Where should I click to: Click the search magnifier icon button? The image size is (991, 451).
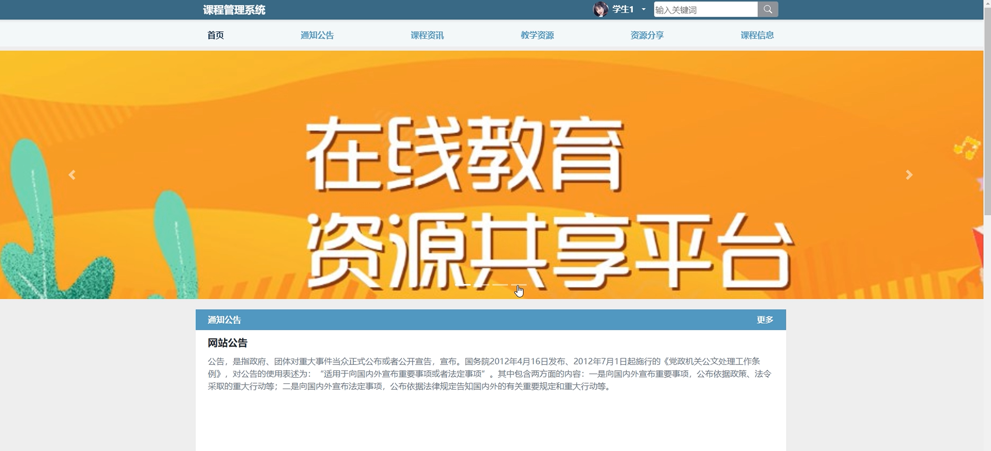coord(768,10)
